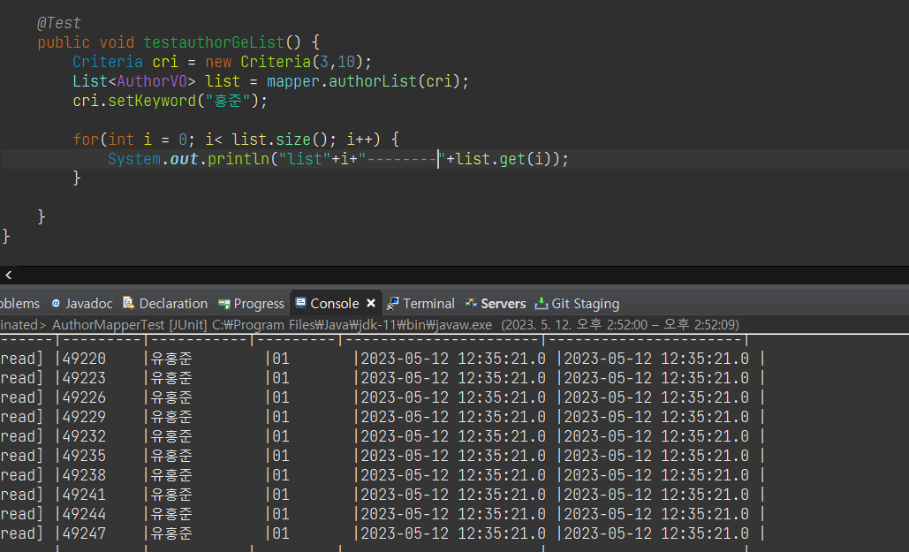Image resolution: width=909 pixels, height=552 pixels.
Task: Open the partially visible Problems tab
Action: 19,303
